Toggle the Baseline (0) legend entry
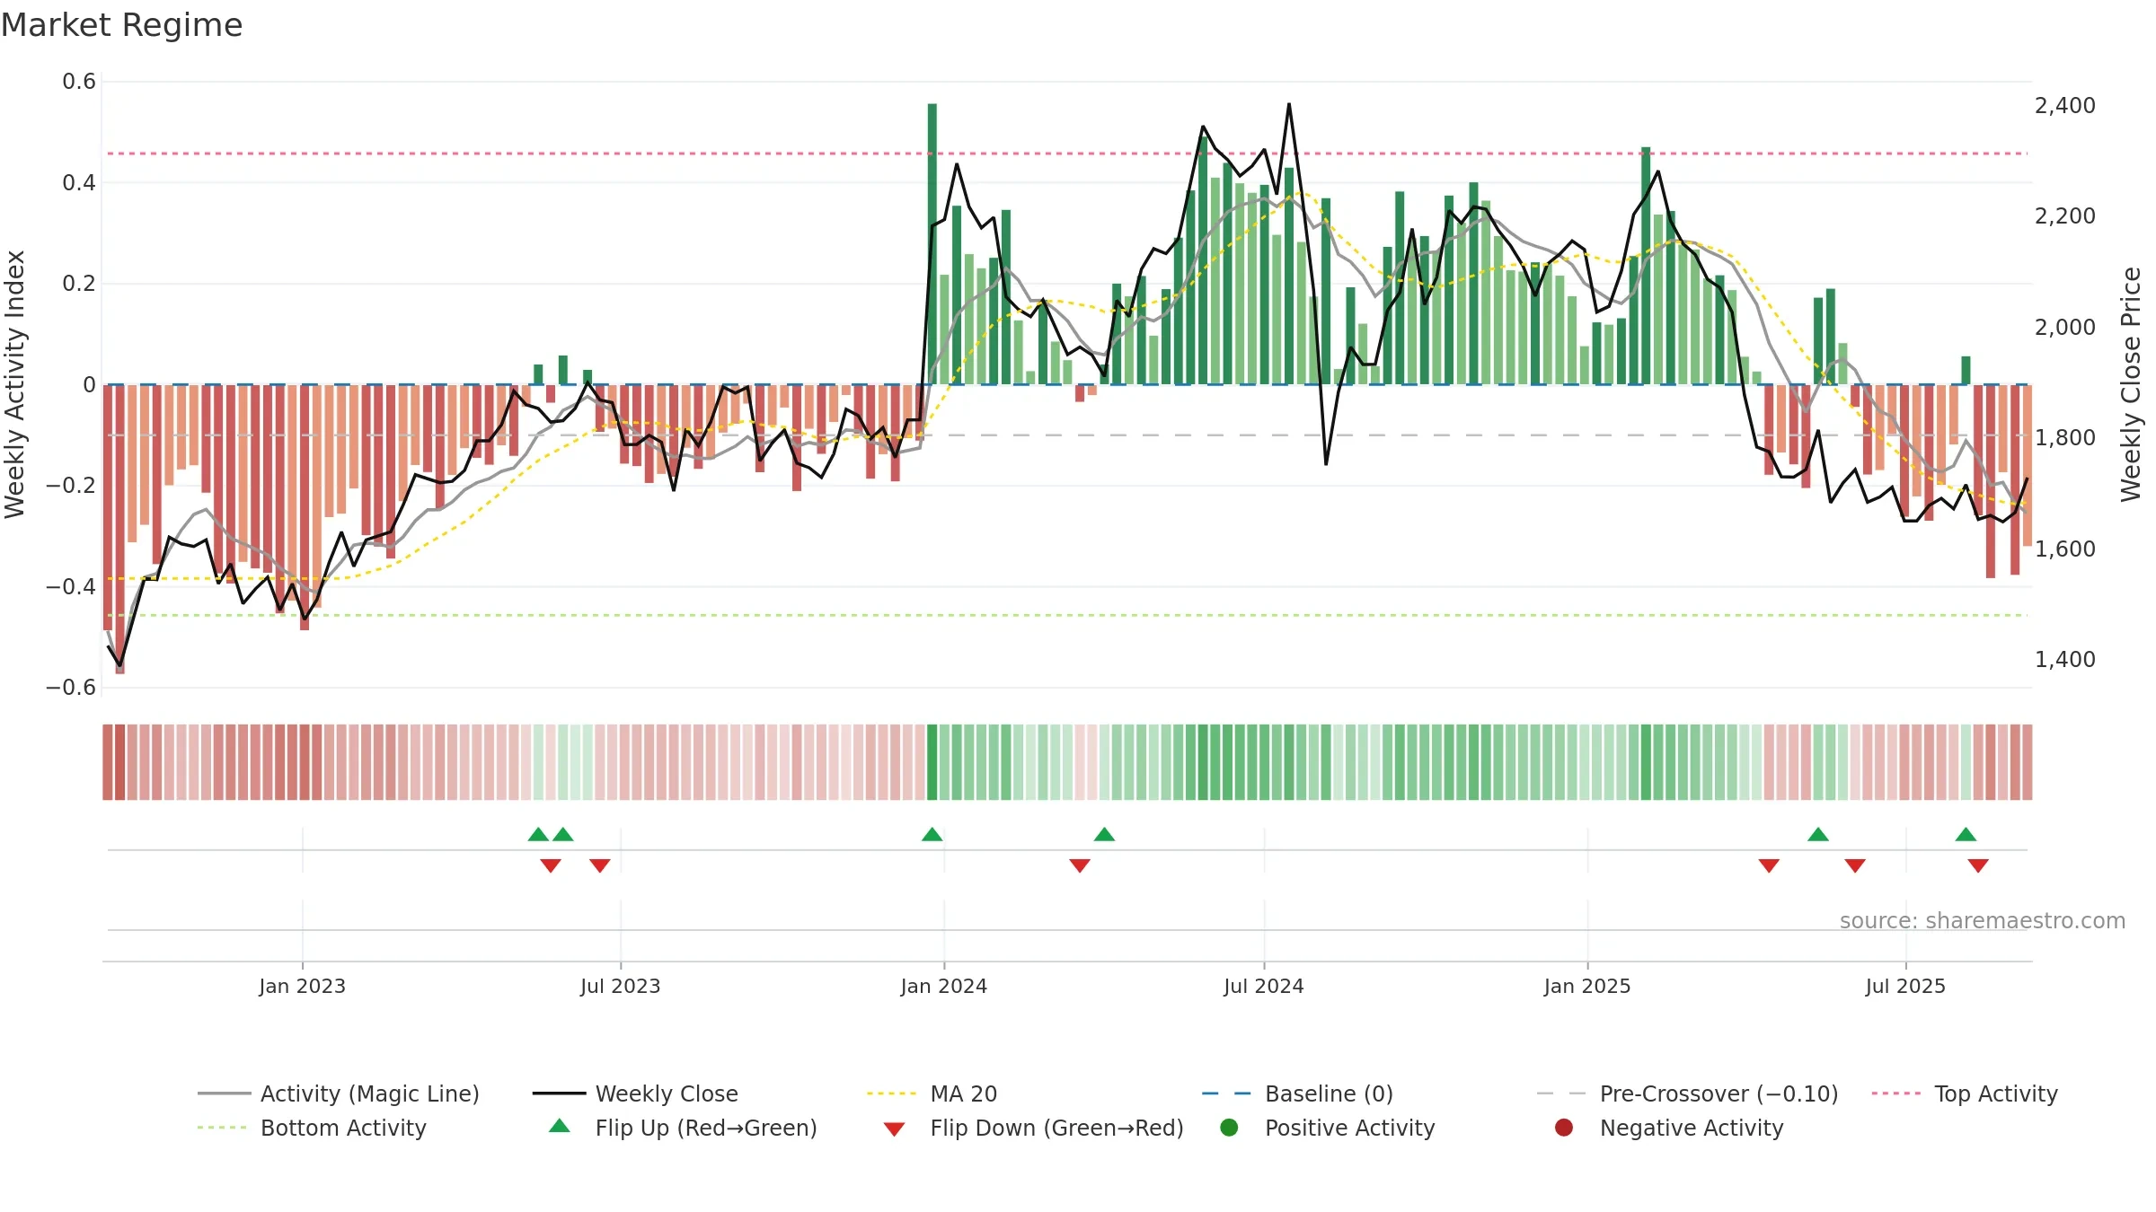The height and width of the screenshot is (1212, 2156). point(1297,1093)
